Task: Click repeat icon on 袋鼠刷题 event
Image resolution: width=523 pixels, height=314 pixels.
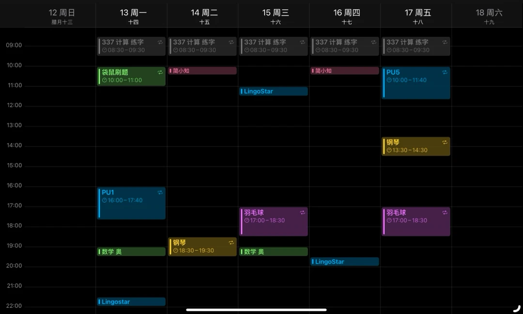Action: click(x=160, y=73)
